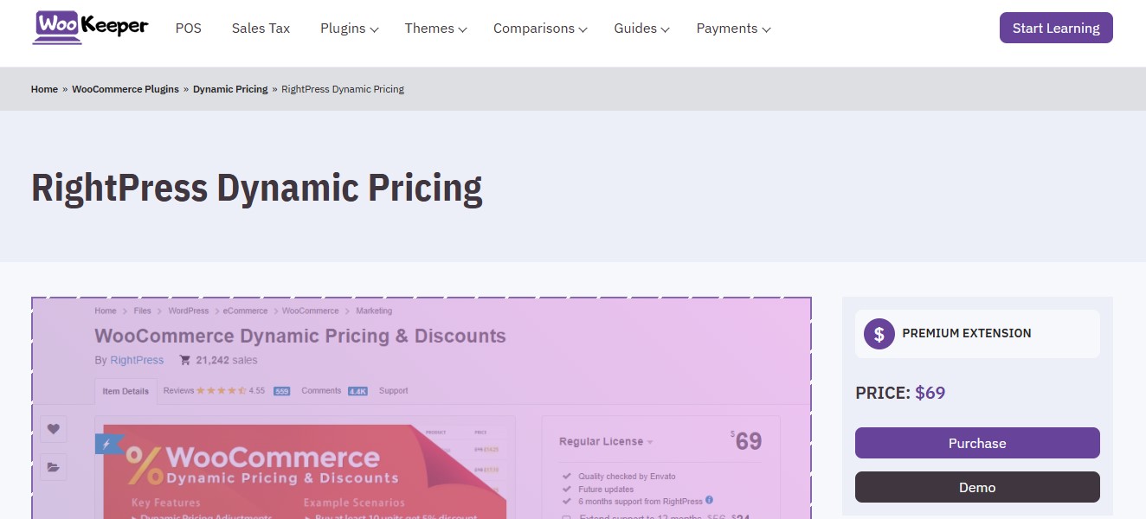Click the Purchase button
1146x519 pixels.
tap(976, 443)
